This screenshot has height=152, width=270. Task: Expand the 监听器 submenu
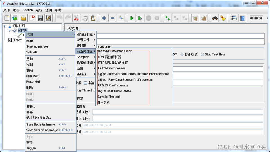click(86, 74)
